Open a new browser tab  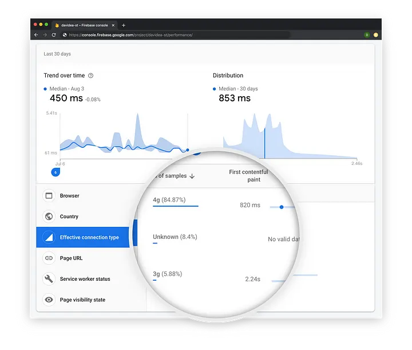(x=124, y=25)
